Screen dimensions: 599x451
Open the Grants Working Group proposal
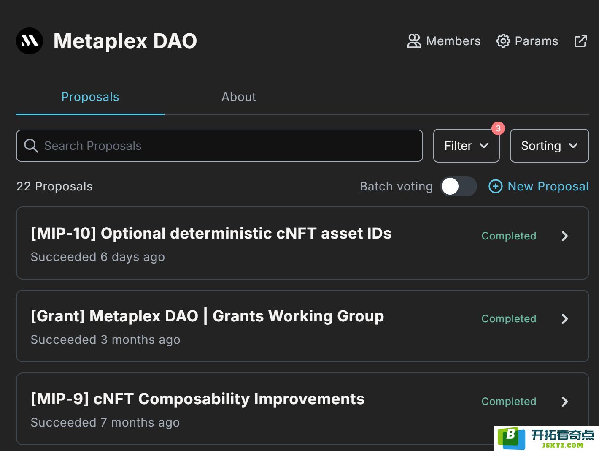coord(302,326)
